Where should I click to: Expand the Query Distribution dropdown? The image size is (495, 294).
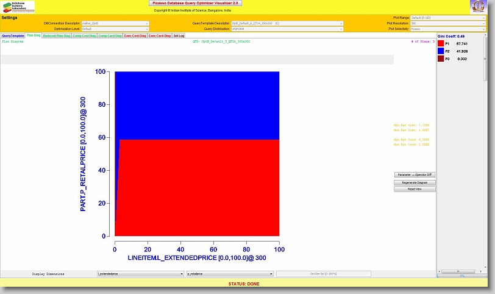point(287,29)
